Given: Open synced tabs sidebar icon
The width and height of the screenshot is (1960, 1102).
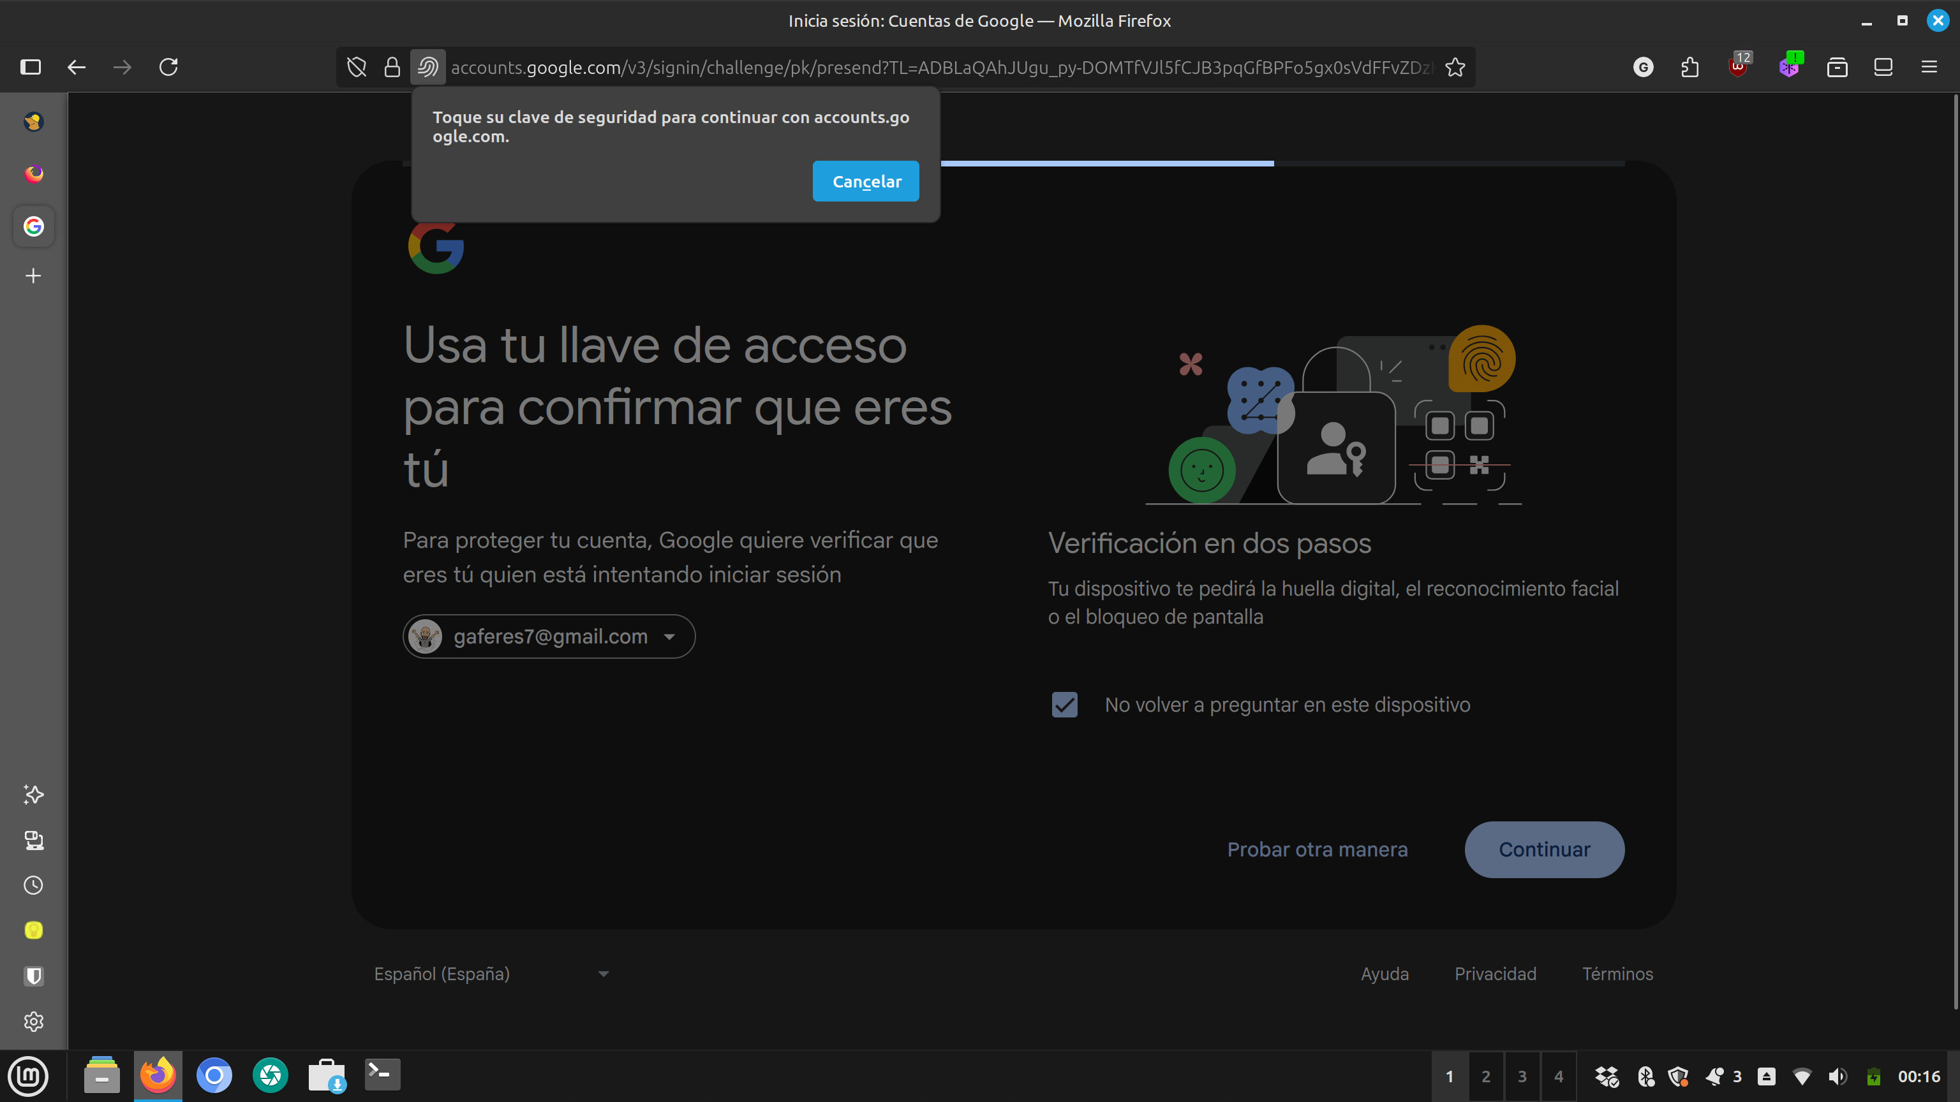Looking at the screenshot, I should (x=33, y=840).
